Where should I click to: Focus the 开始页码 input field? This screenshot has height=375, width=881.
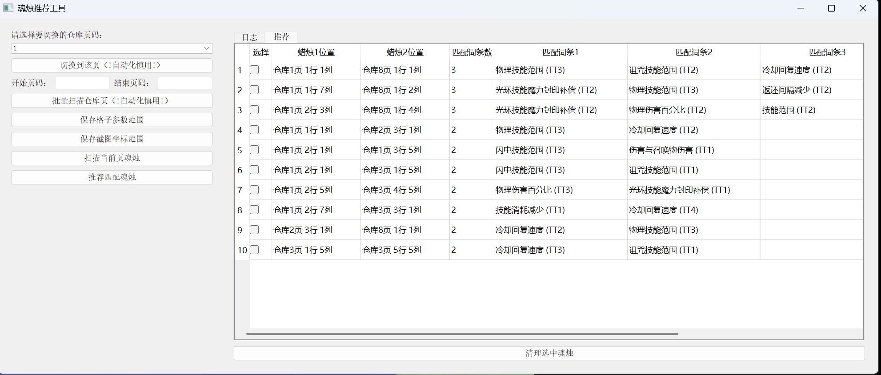point(82,83)
